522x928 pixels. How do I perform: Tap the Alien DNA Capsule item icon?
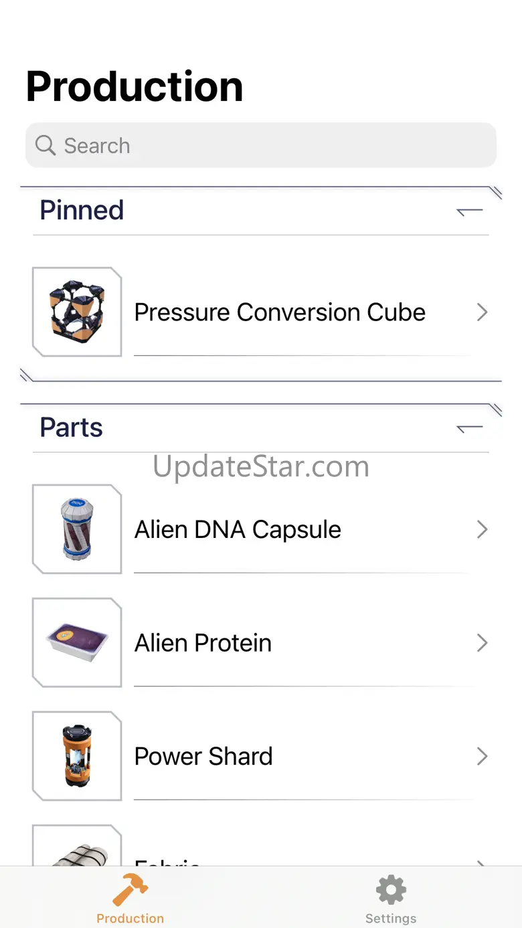[77, 529]
